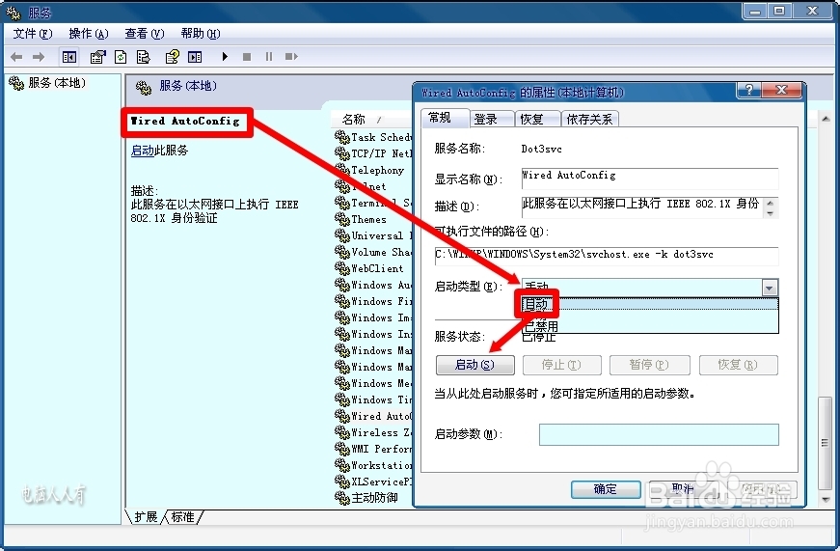Viewport: 840px width, 551px height.
Task: Click the 确定 button
Action: (606, 489)
